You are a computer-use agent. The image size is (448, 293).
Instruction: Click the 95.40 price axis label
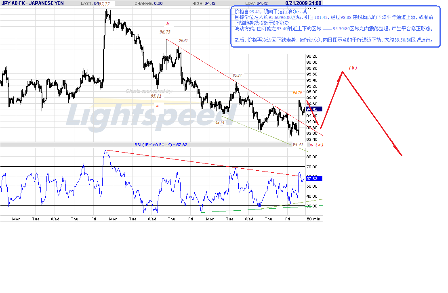[x=312, y=80]
